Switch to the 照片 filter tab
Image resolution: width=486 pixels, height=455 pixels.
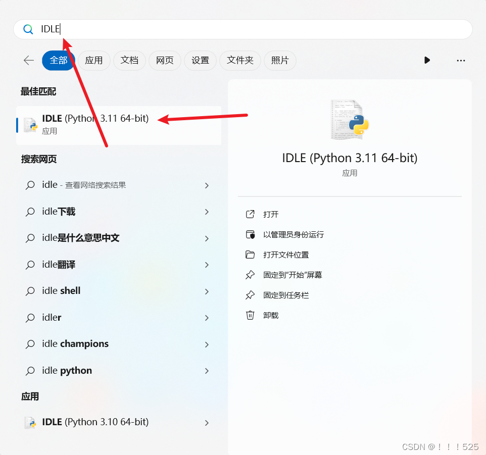click(280, 61)
